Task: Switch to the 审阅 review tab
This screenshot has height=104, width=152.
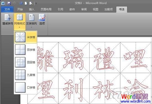Action: coord(84,9)
